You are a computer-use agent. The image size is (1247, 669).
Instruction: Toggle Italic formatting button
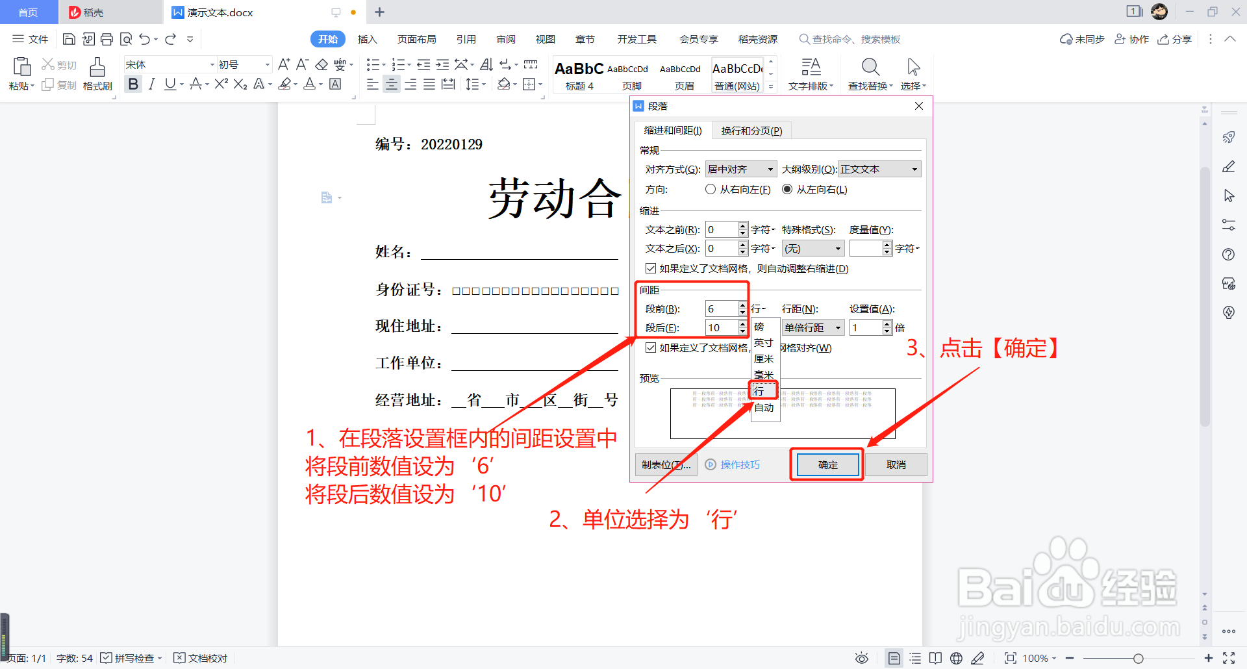point(151,84)
